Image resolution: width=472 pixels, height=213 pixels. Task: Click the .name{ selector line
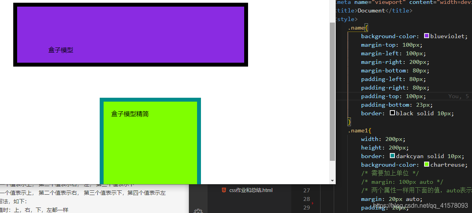point(358,28)
